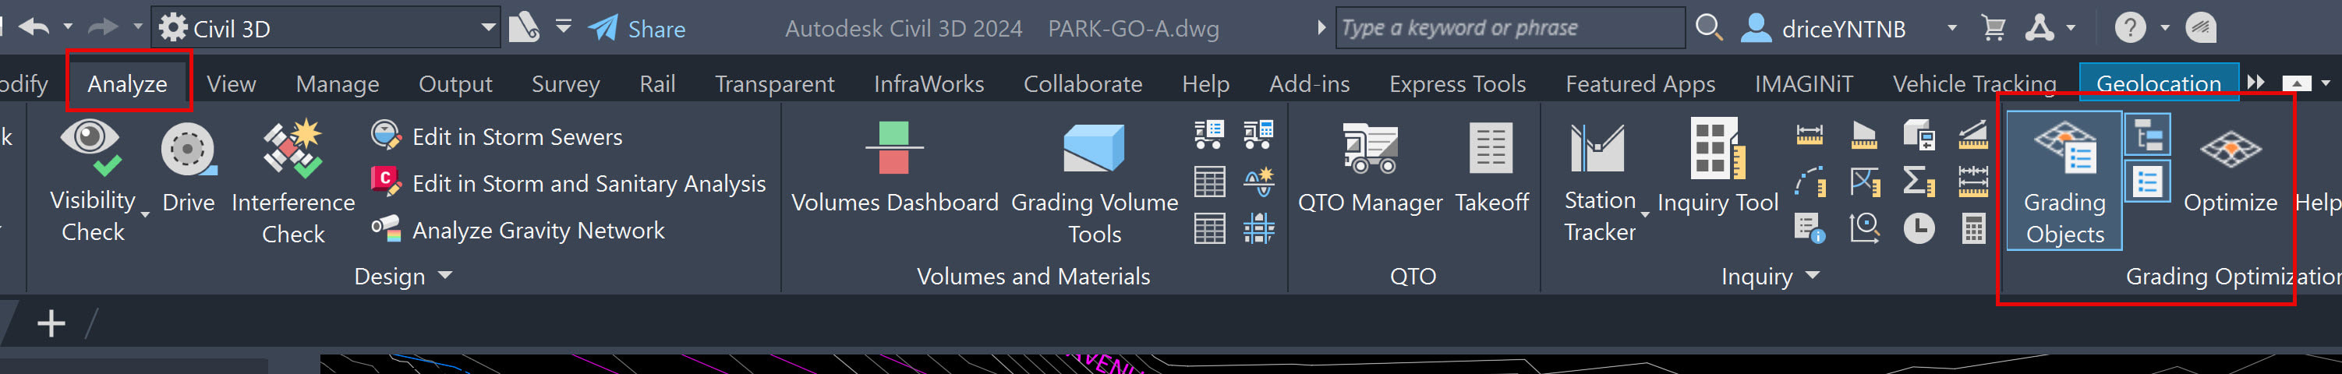
Task: Open the Manage ribbon tab
Action: coord(338,83)
